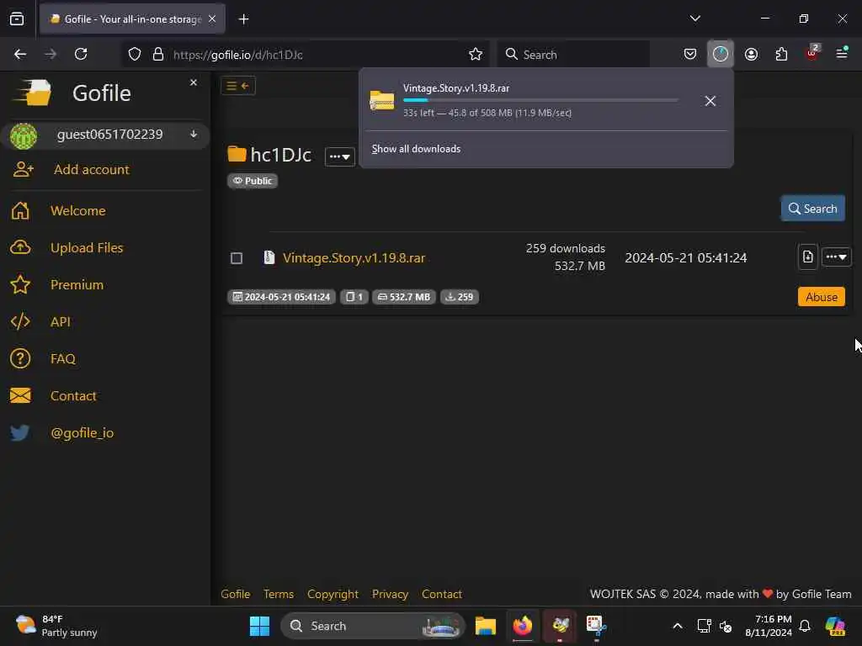
Task: Click the 532.7 MB size badge
Action: coord(404,297)
